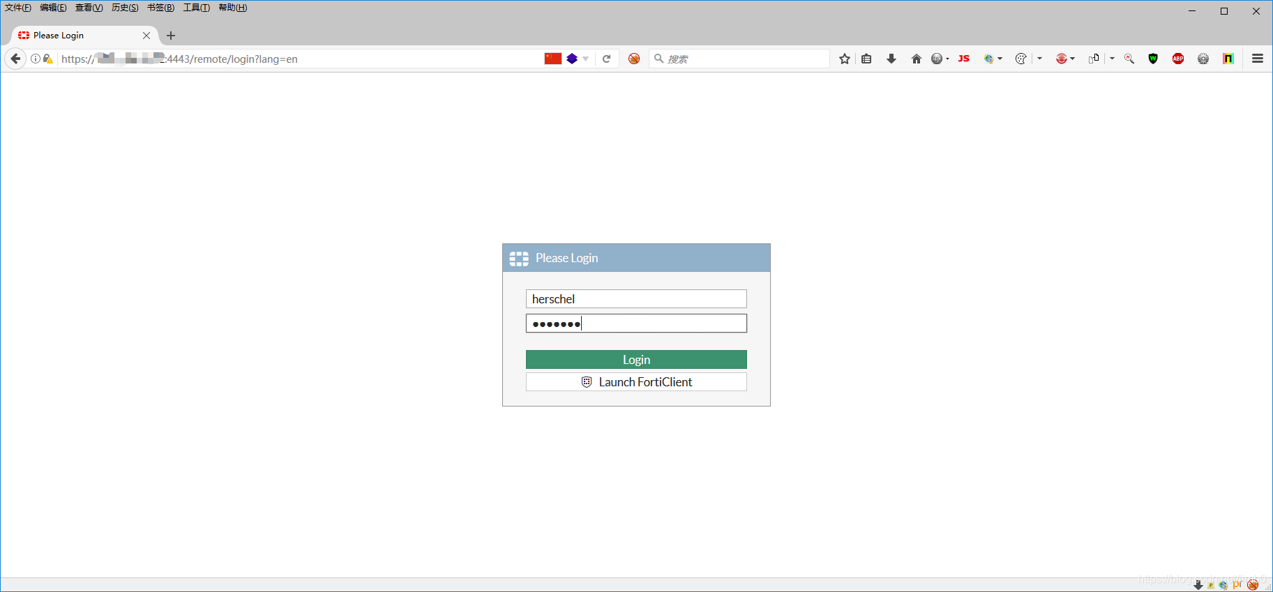The height and width of the screenshot is (592, 1273).
Task: Expand the sync arrows icon dropdown arrow
Action: [x=1000, y=59]
